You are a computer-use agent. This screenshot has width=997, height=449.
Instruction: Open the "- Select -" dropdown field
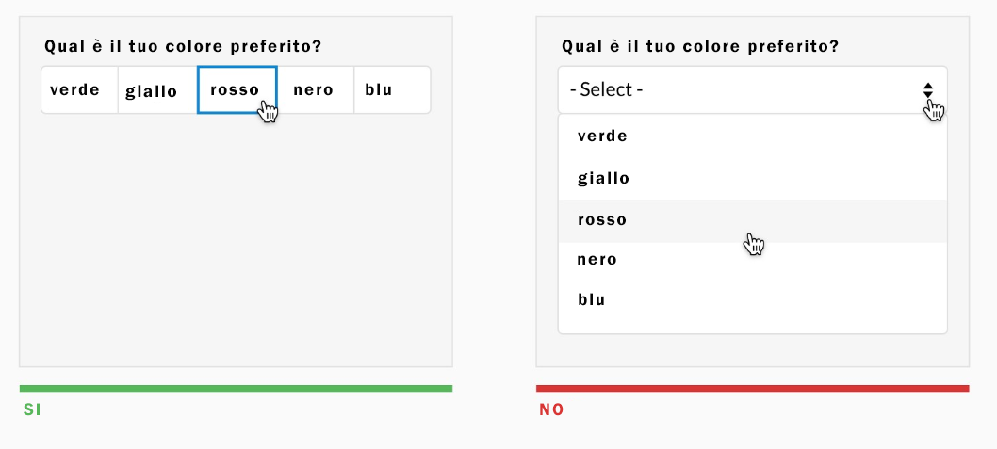coord(753,89)
